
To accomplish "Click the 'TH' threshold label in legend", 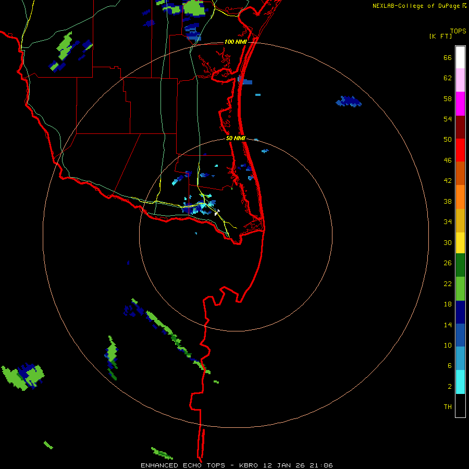I will 448,407.
